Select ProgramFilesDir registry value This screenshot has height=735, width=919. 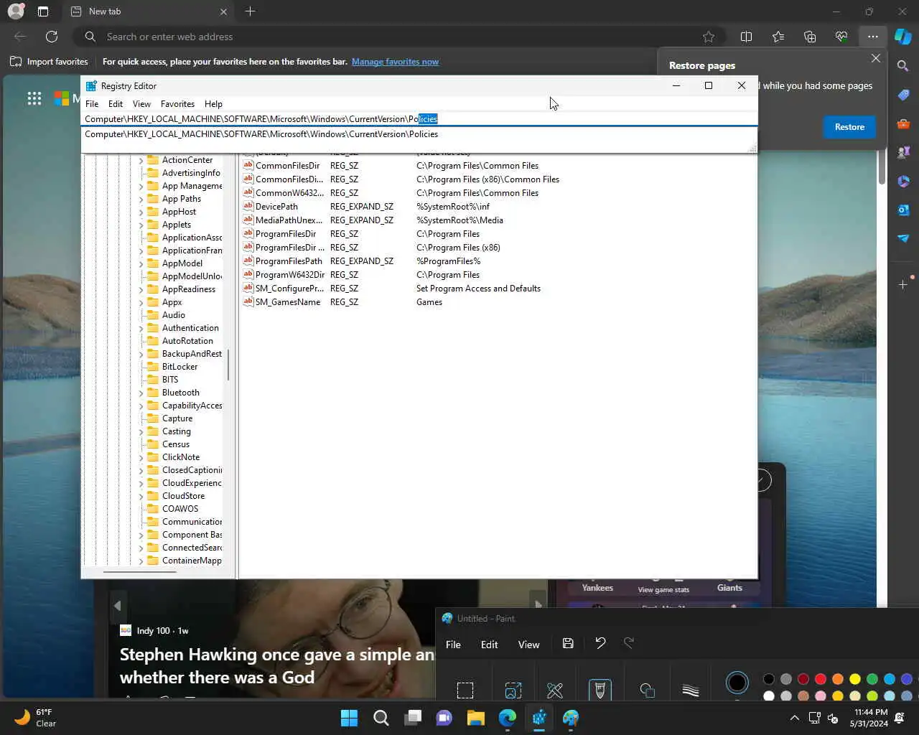286,234
